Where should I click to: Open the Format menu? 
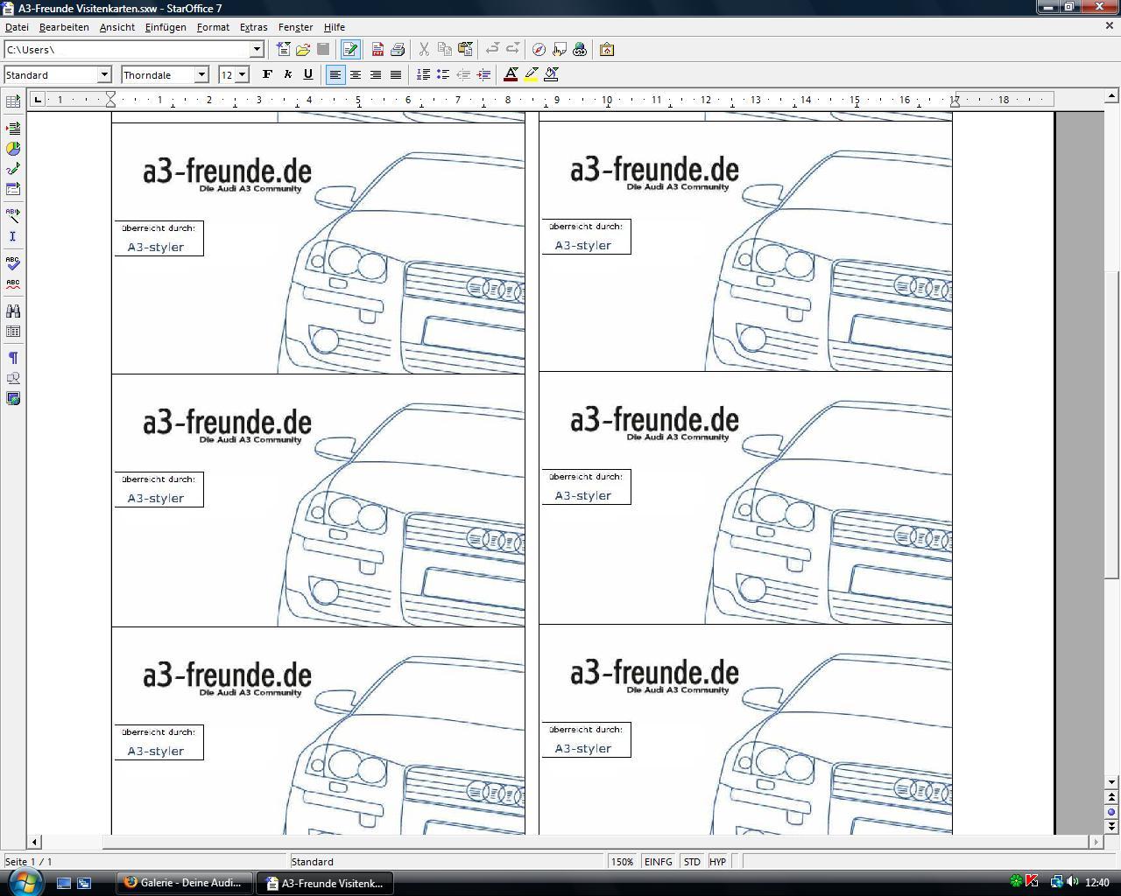coord(213,27)
